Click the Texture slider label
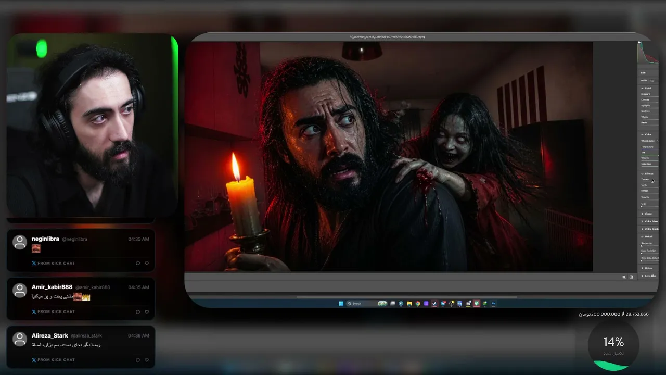 tap(645, 179)
